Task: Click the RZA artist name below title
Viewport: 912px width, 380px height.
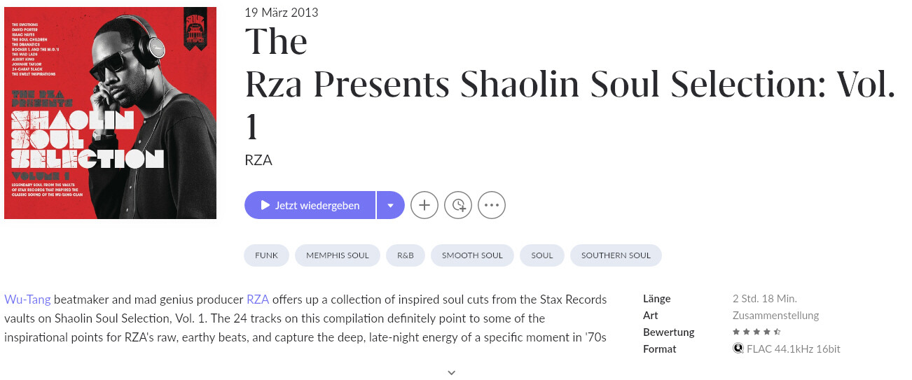Action: coord(258,160)
